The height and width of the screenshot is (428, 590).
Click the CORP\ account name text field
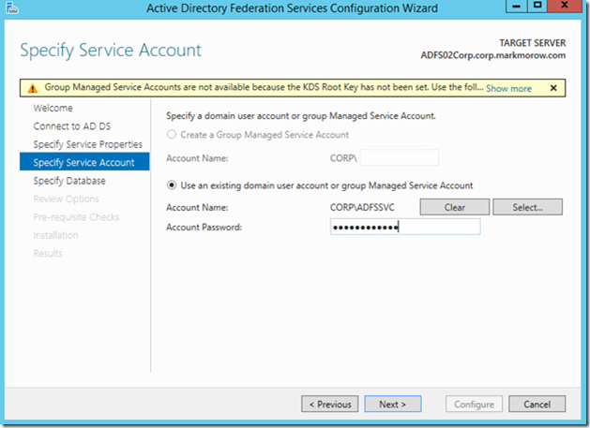[400, 158]
